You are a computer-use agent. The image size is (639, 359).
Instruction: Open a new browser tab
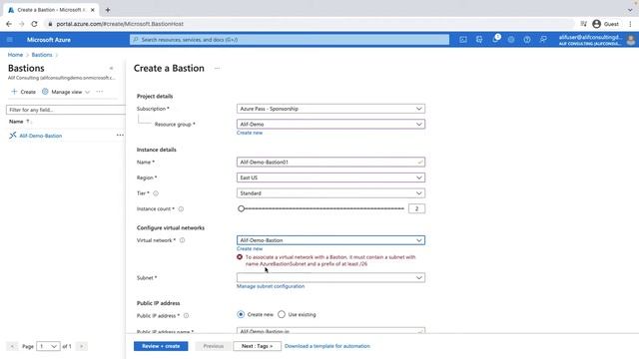coord(108,10)
